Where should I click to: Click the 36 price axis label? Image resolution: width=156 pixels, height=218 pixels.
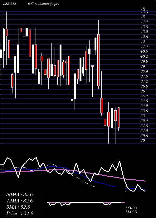(143, 91)
